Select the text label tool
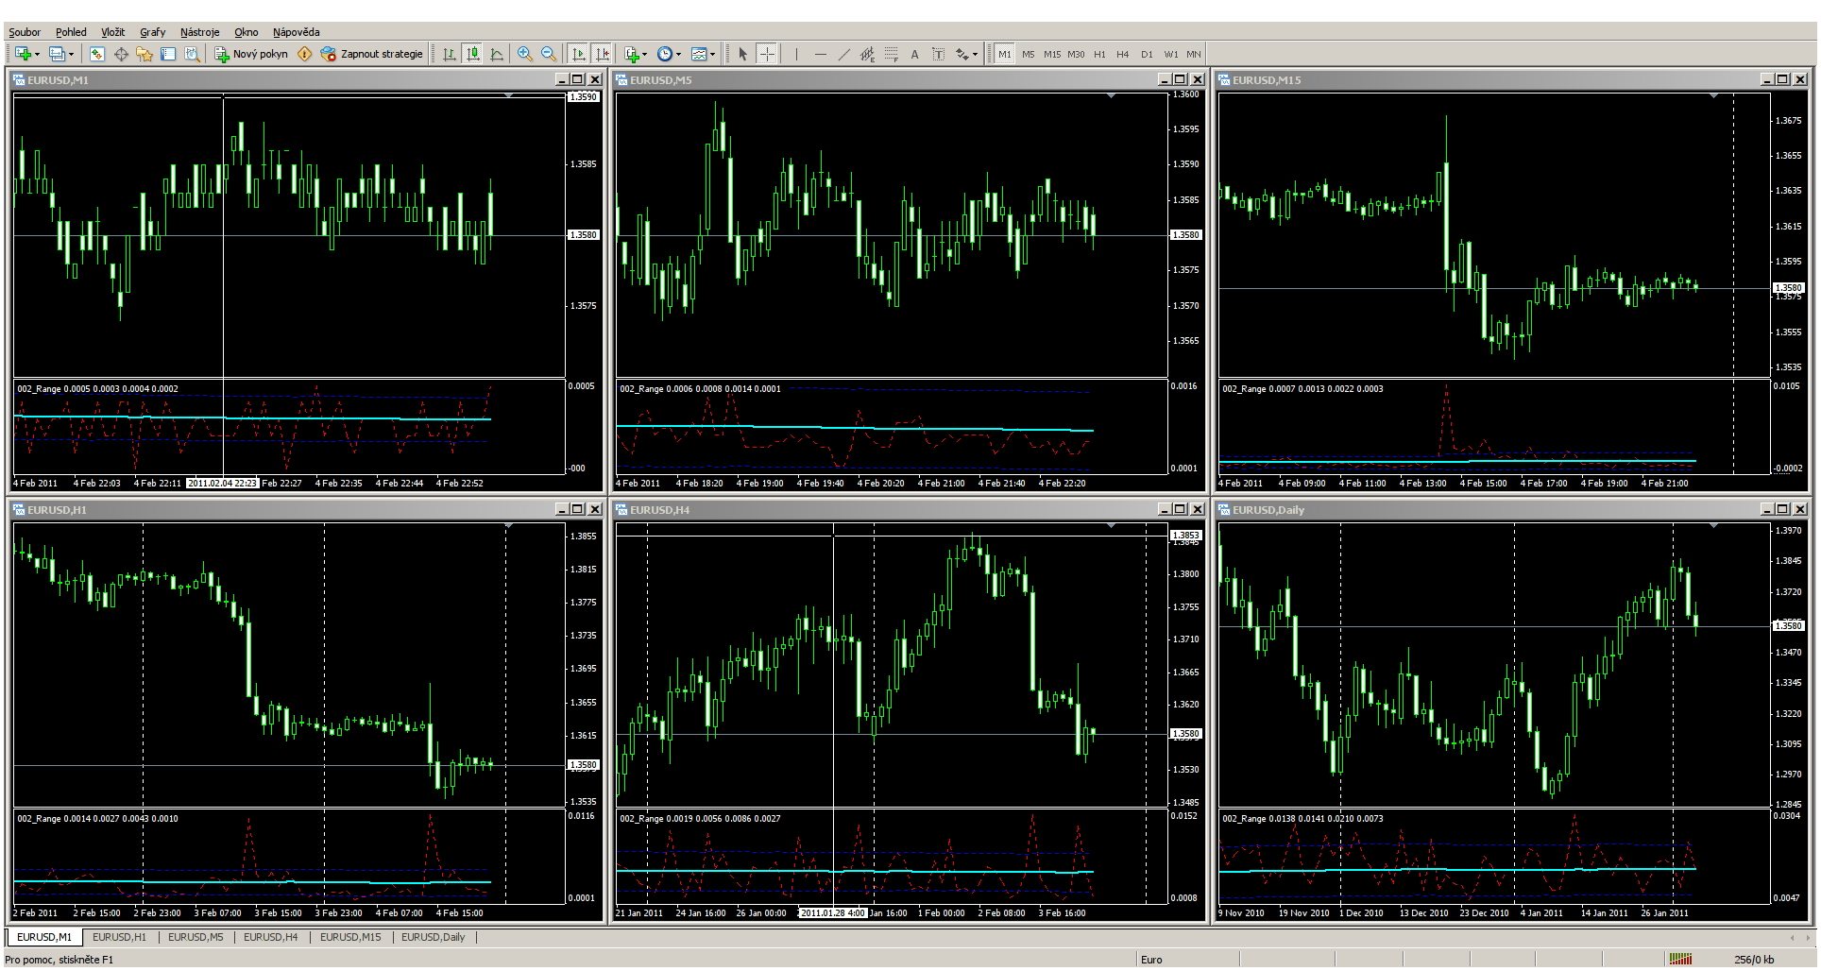 pos(938,54)
